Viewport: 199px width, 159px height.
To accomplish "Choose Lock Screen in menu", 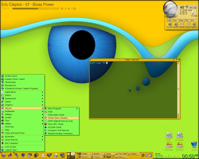I will (22, 147).
